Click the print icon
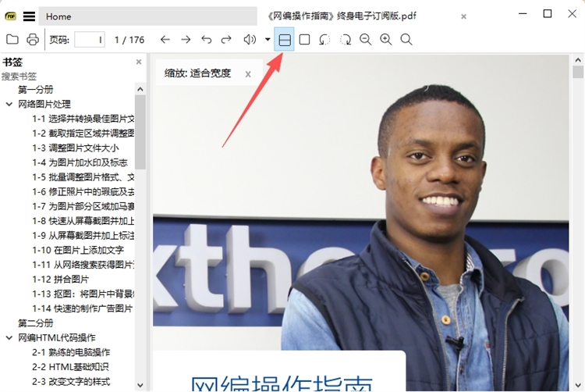 pos(33,39)
